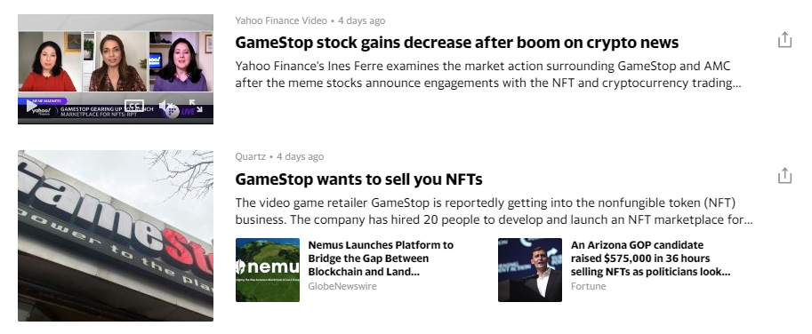
Task: Click the GlobeNewswire source label
Action: tap(342, 286)
